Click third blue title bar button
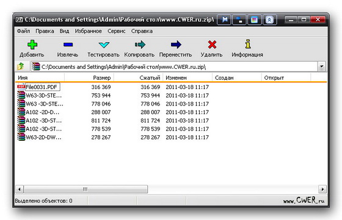The image size is (342, 220). (x=254, y=20)
